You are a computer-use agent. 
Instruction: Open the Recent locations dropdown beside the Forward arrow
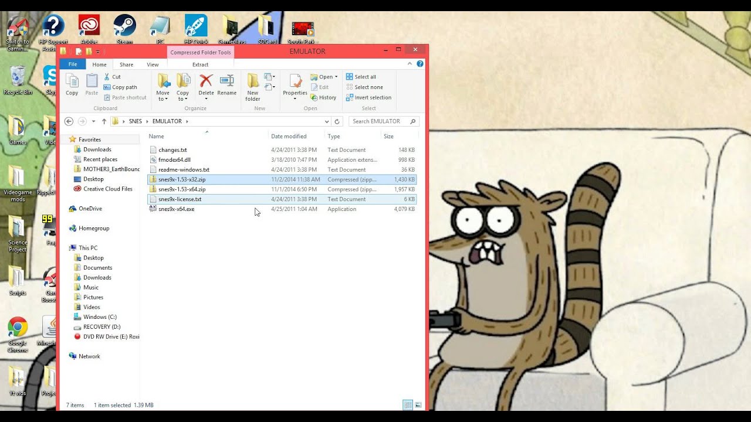tap(93, 121)
